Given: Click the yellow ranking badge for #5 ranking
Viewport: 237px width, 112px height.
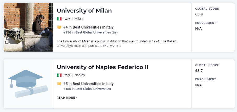Looking at the screenshot, I should pos(59,84).
